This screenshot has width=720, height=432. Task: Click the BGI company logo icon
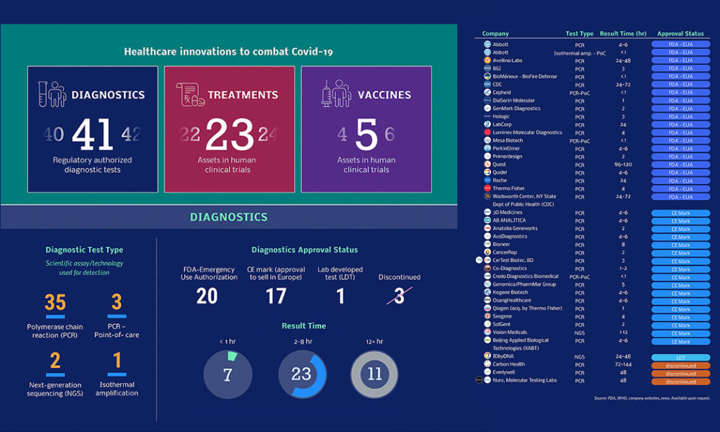pyautogui.click(x=487, y=68)
